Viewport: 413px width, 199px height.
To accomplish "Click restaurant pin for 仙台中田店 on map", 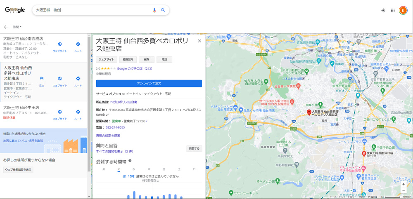I will pos(364,154).
